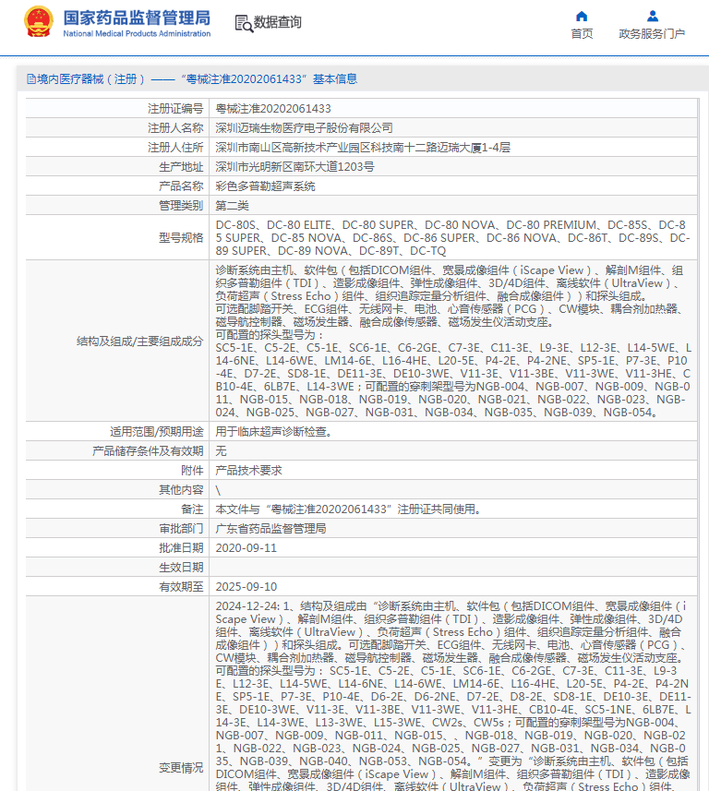Select the 有效期至 label
Screen dimensions: 709x791
[x=181, y=587]
